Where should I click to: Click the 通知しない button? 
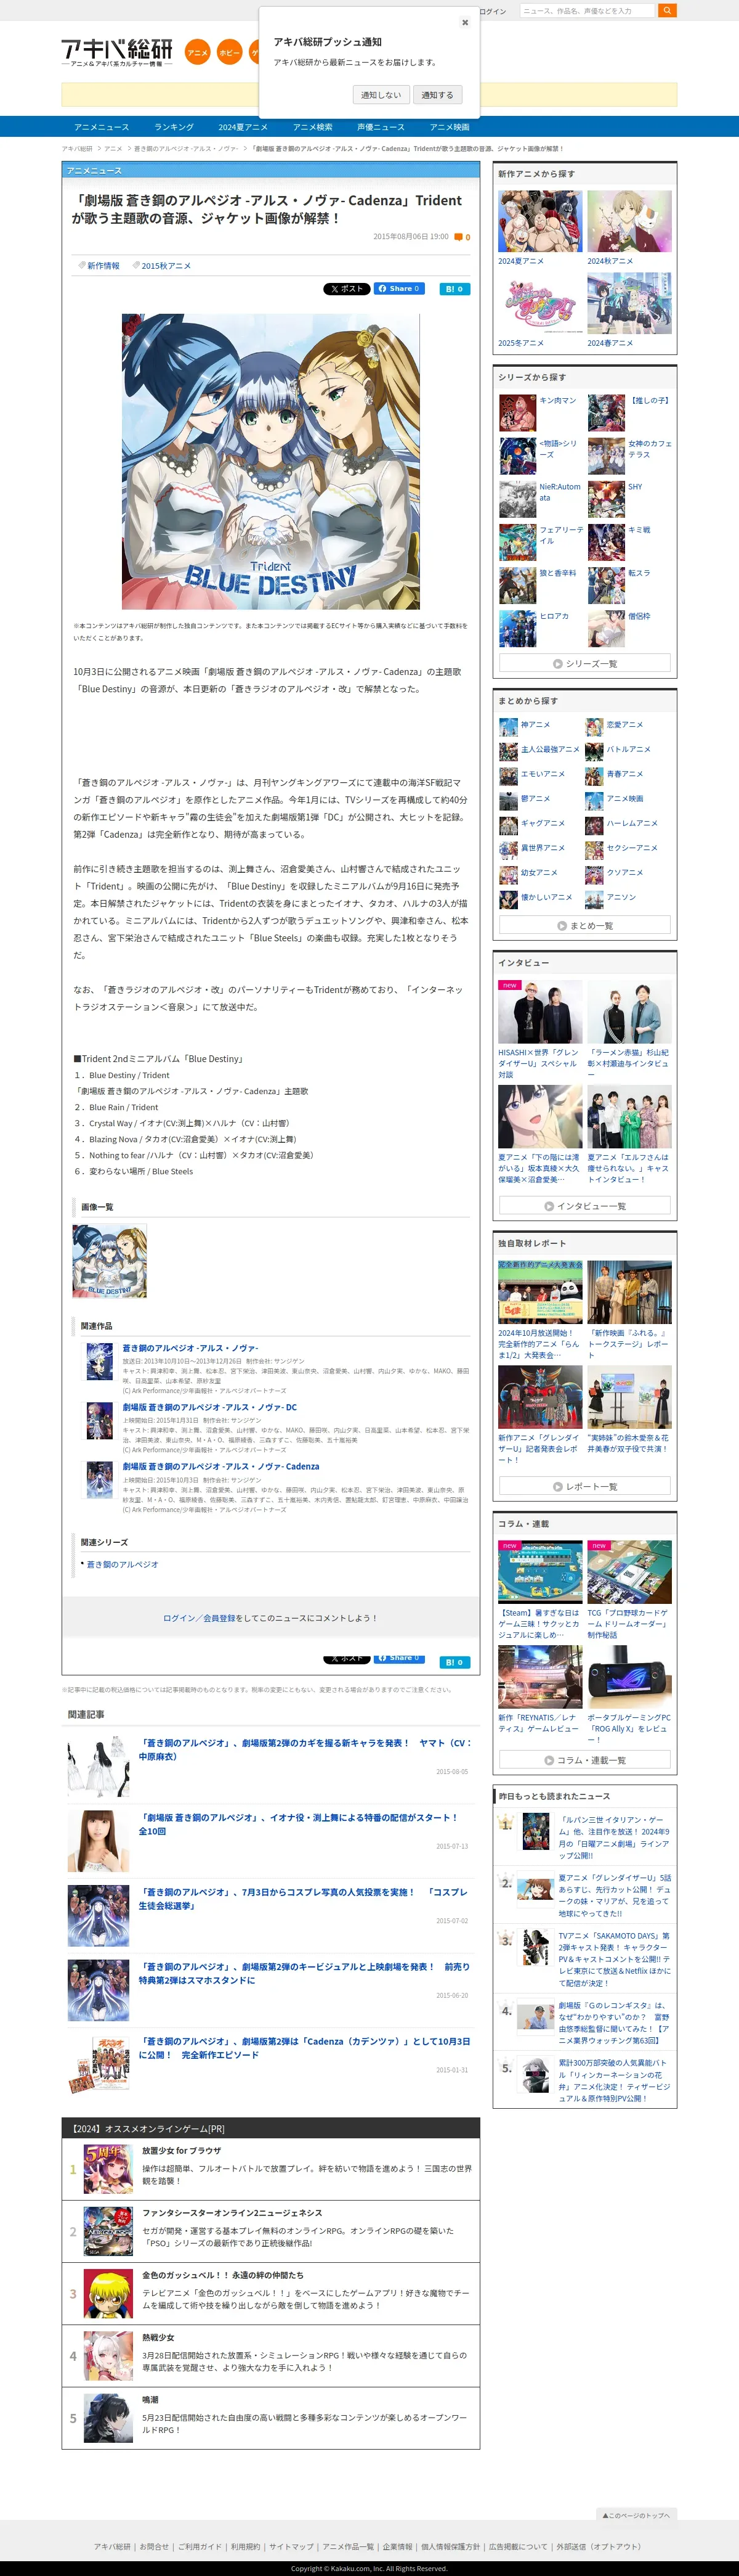tap(381, 95)
